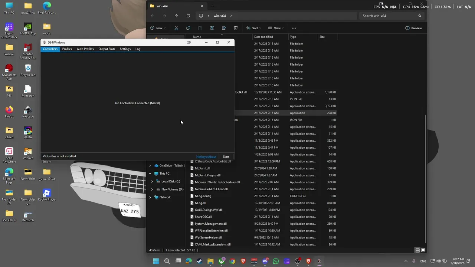Open the Rematch desktop shortcut
The height and width of the screenshot is (267, 475).
click(28, 216)
